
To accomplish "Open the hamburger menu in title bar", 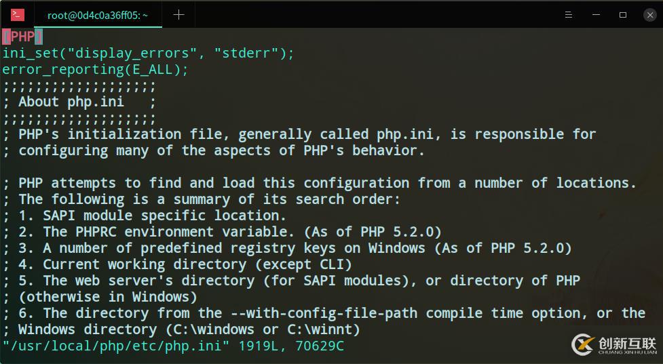I will (x=569, y=15).
